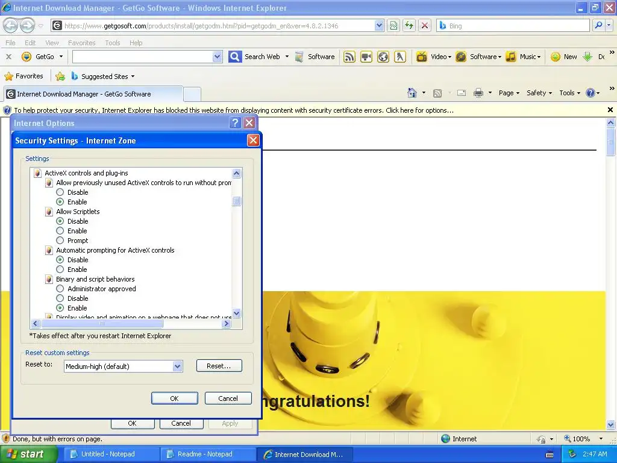Click scroll down arrow in settings list
617x463 pixels.
coord(236,313)
